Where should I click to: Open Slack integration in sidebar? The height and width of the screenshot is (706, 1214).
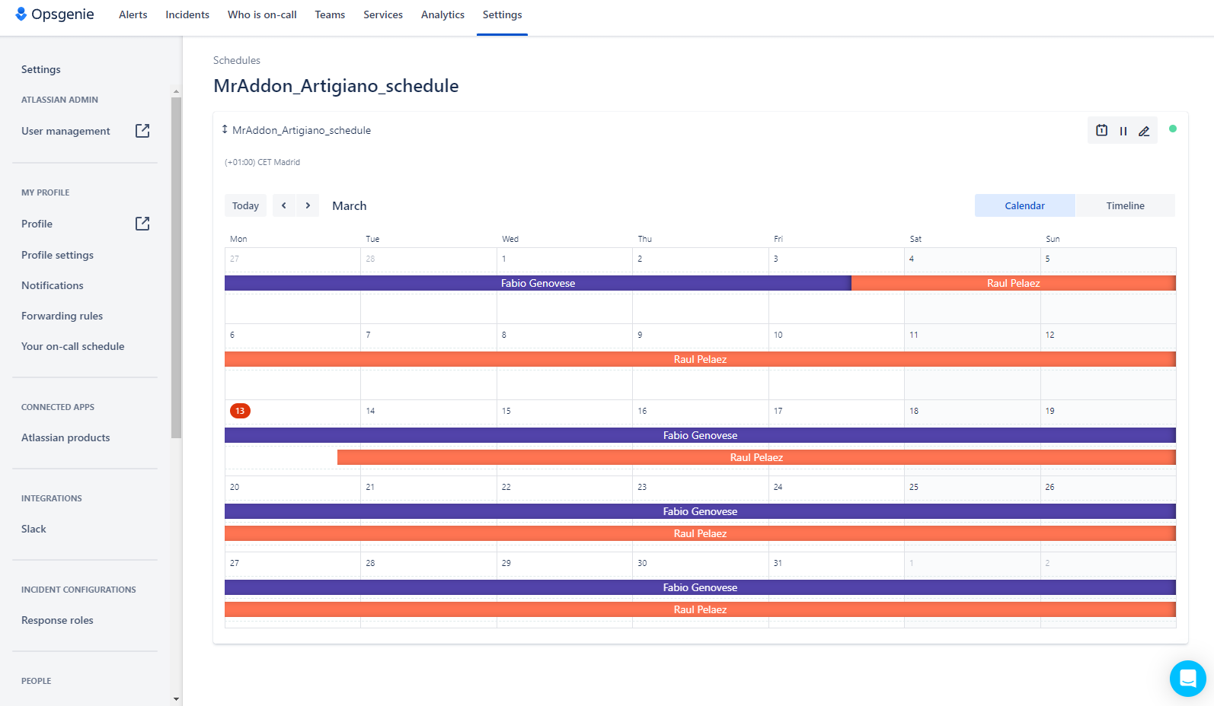tap(34, 529)
